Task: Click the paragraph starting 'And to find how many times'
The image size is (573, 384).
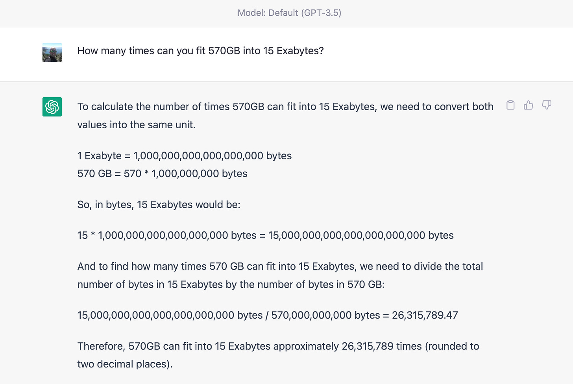Action: (280, 275)
